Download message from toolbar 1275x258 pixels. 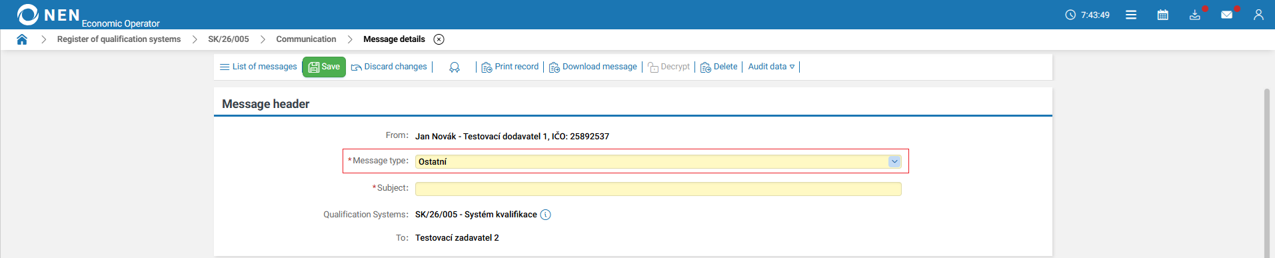pyautogui.click(x=593, y=67)
